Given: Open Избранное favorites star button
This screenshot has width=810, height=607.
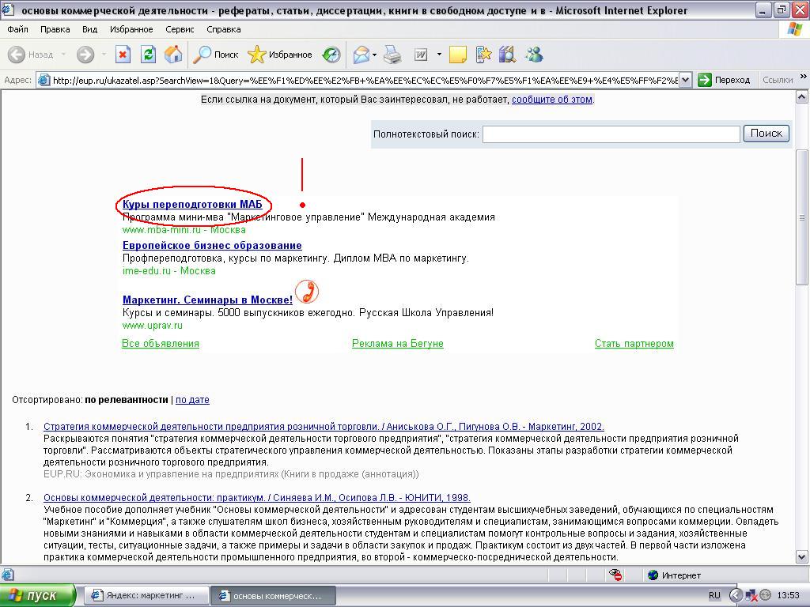Looking at the screenshot, I should [280, 55].
